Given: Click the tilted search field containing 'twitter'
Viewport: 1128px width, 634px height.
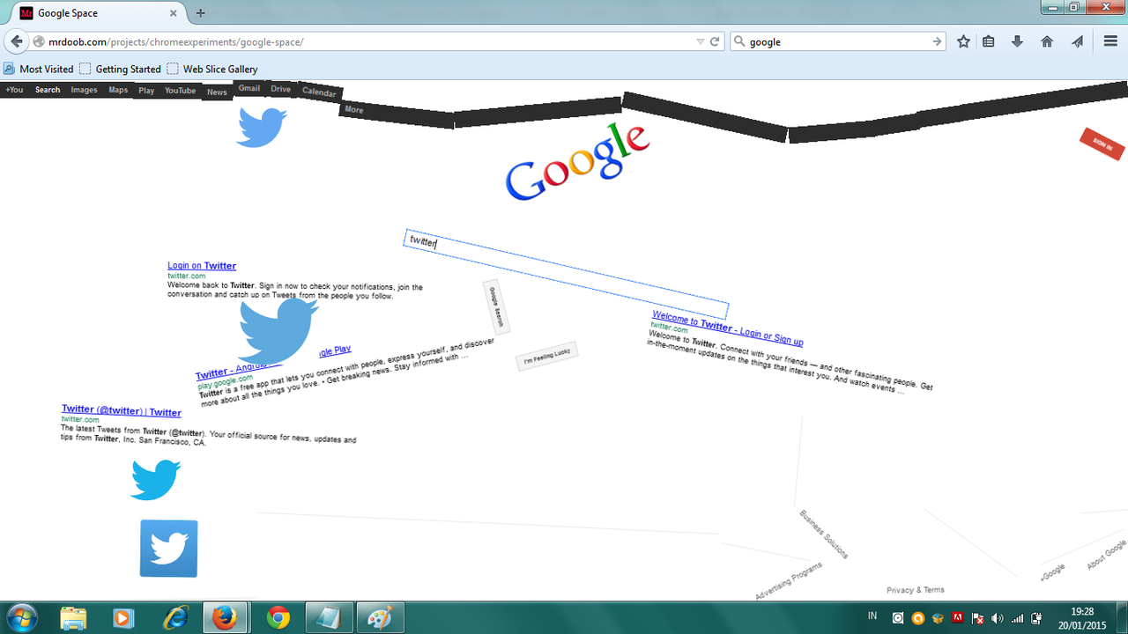Looking at the screenshot, I should coord(566,275).
